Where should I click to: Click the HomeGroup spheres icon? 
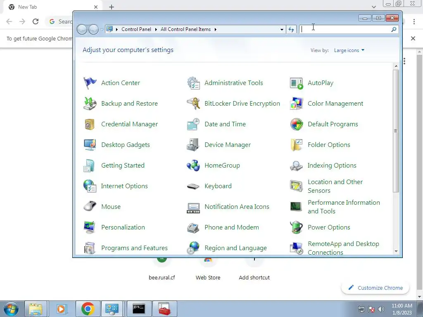click(x=193, y=166)
